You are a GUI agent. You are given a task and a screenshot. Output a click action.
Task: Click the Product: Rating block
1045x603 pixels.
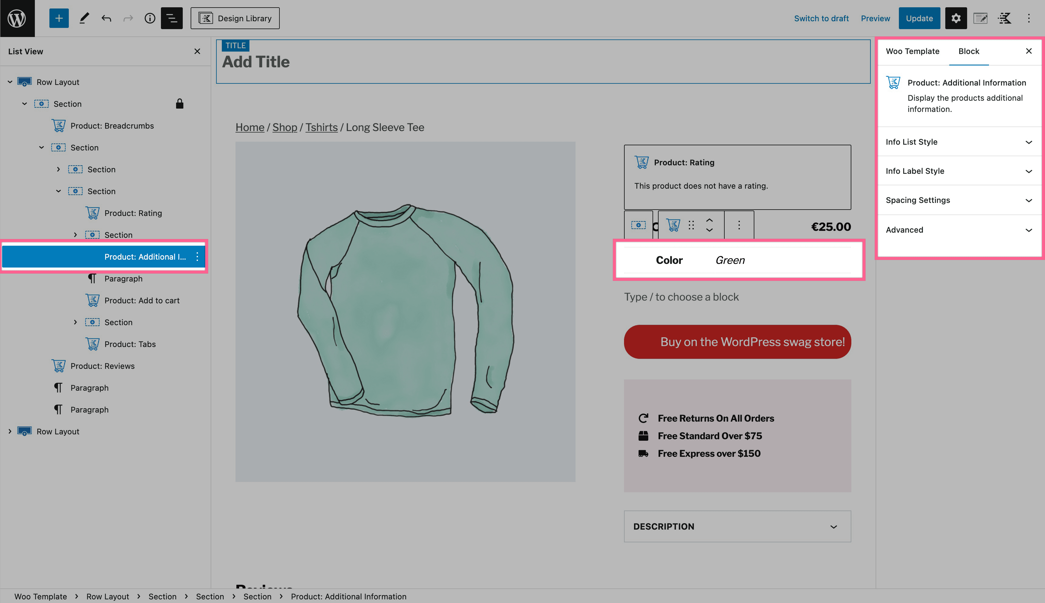(x=738, y=177)
